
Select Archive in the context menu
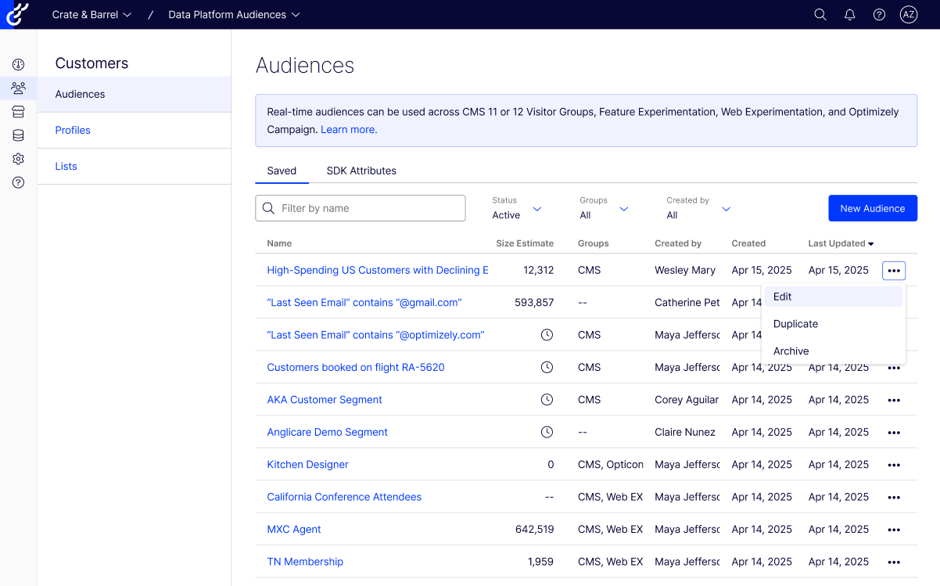[791, 351]
